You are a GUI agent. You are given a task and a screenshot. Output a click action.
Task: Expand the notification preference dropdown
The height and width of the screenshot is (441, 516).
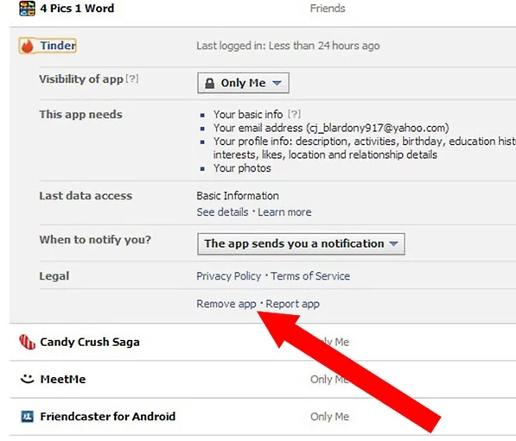click(x=301, y=244)
